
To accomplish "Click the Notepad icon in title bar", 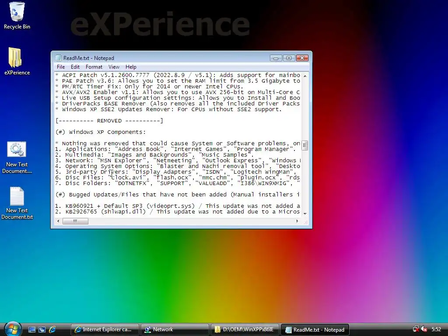I will 58,58.
